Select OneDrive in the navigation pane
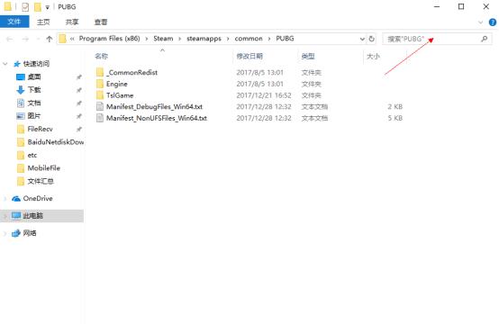This screenshot has height=324, width=499. (x=38, y=198)
